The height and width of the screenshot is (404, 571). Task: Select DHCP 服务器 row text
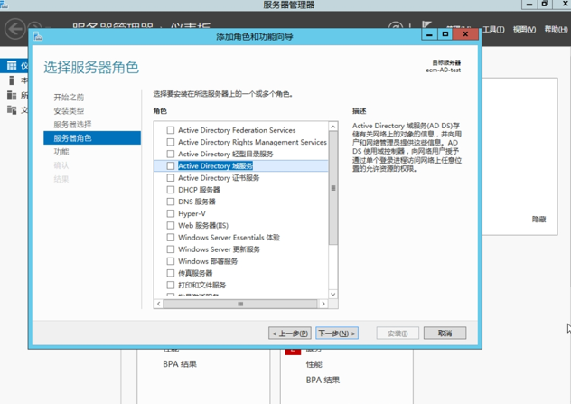point(199,190)
